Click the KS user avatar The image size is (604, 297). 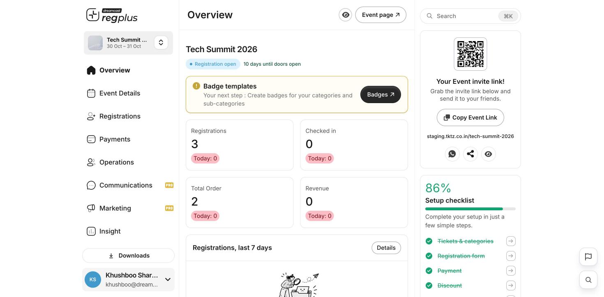tap(93, 279)
